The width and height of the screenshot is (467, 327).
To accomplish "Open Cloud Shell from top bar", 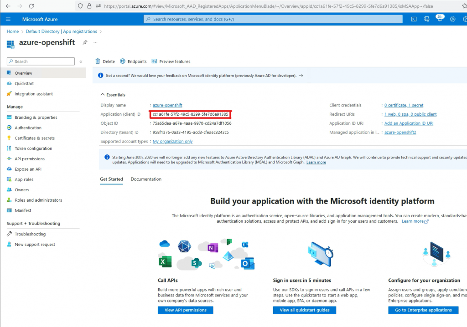I will (414, 19).
